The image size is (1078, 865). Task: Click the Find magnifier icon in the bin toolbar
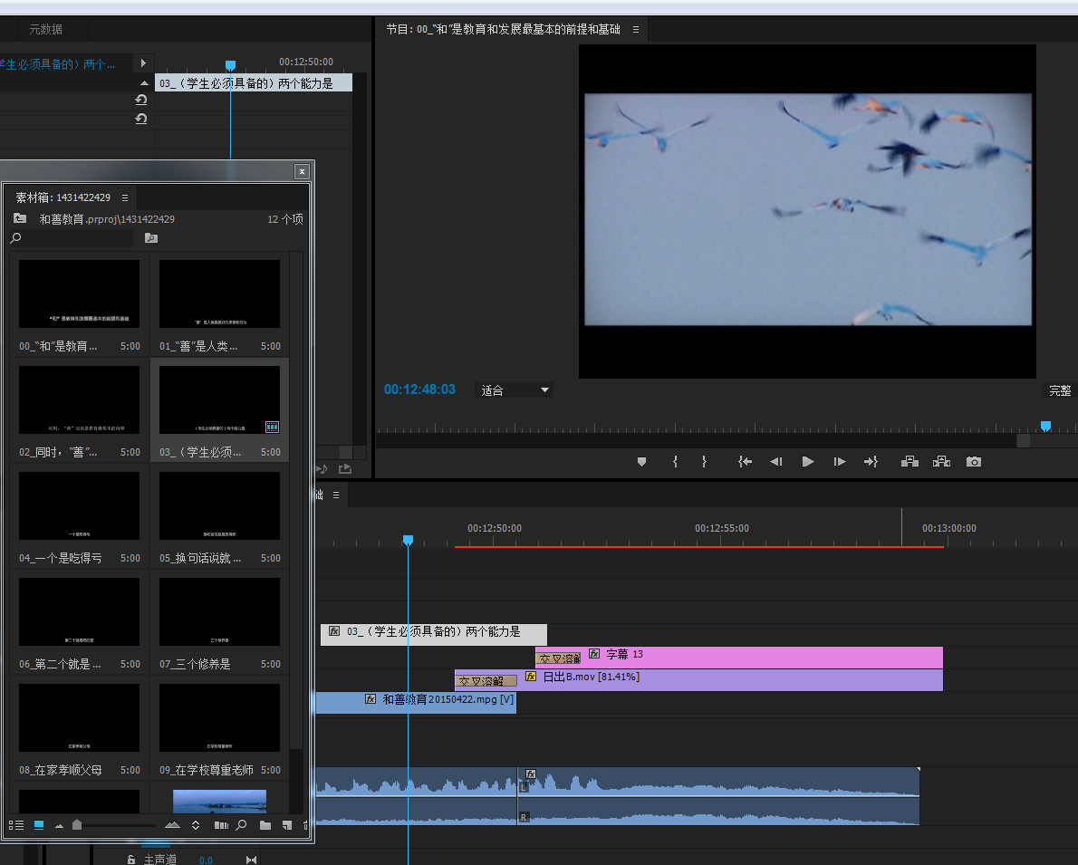tap(241, 825)
